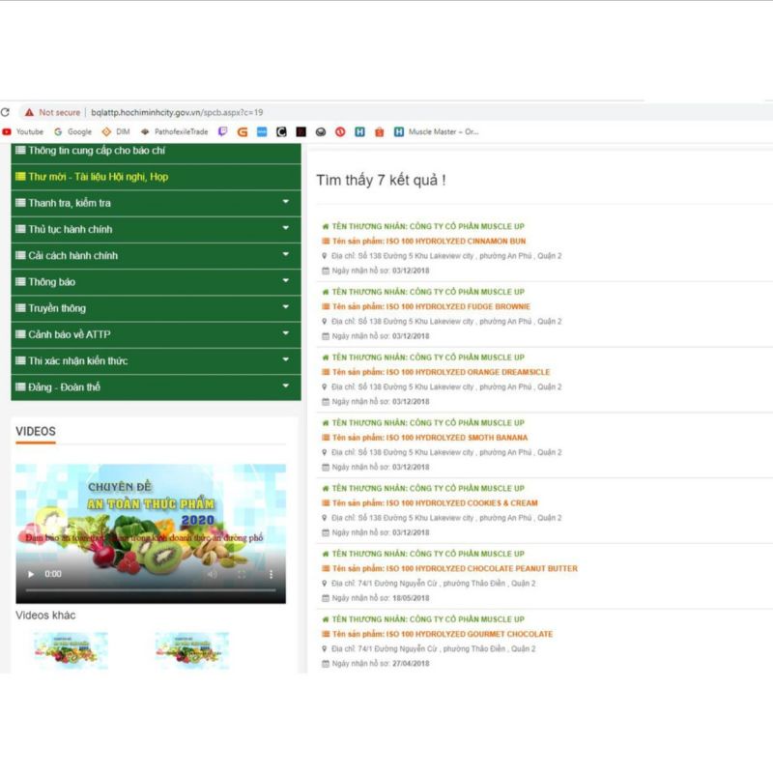Toggle fullscreen on the video player

tap(242, 574)
